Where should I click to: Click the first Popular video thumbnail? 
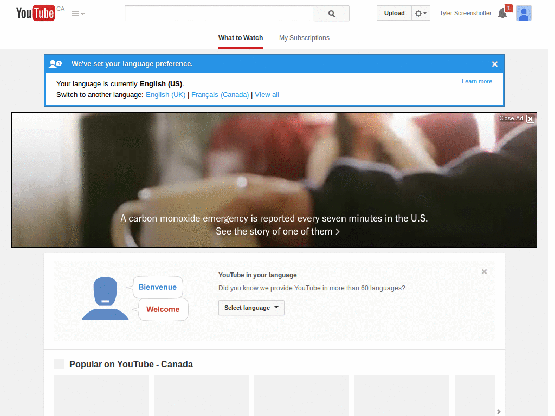[101, 395]
